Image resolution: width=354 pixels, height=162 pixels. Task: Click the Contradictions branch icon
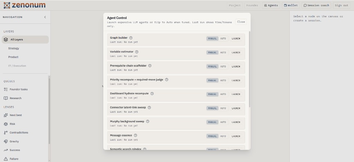6,133
